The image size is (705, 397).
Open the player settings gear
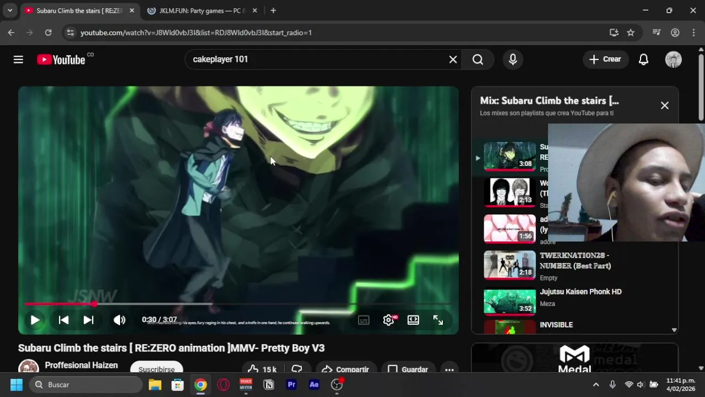coord(388,320)
